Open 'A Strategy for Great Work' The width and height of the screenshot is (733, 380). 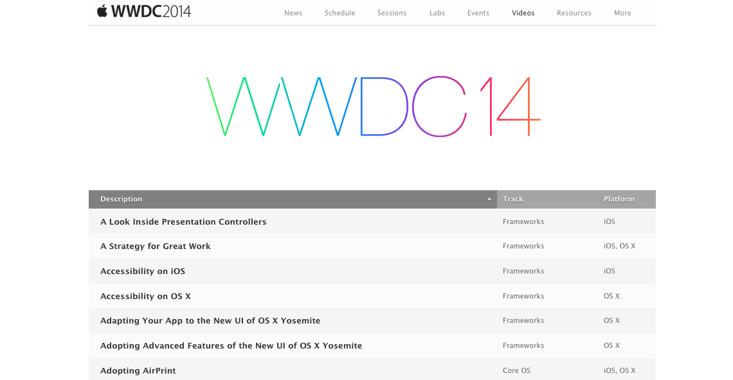click(155, 246)
